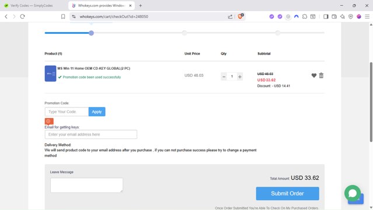
Task: Open the extensions puzzle icon
Action: [x=305, y=16]
